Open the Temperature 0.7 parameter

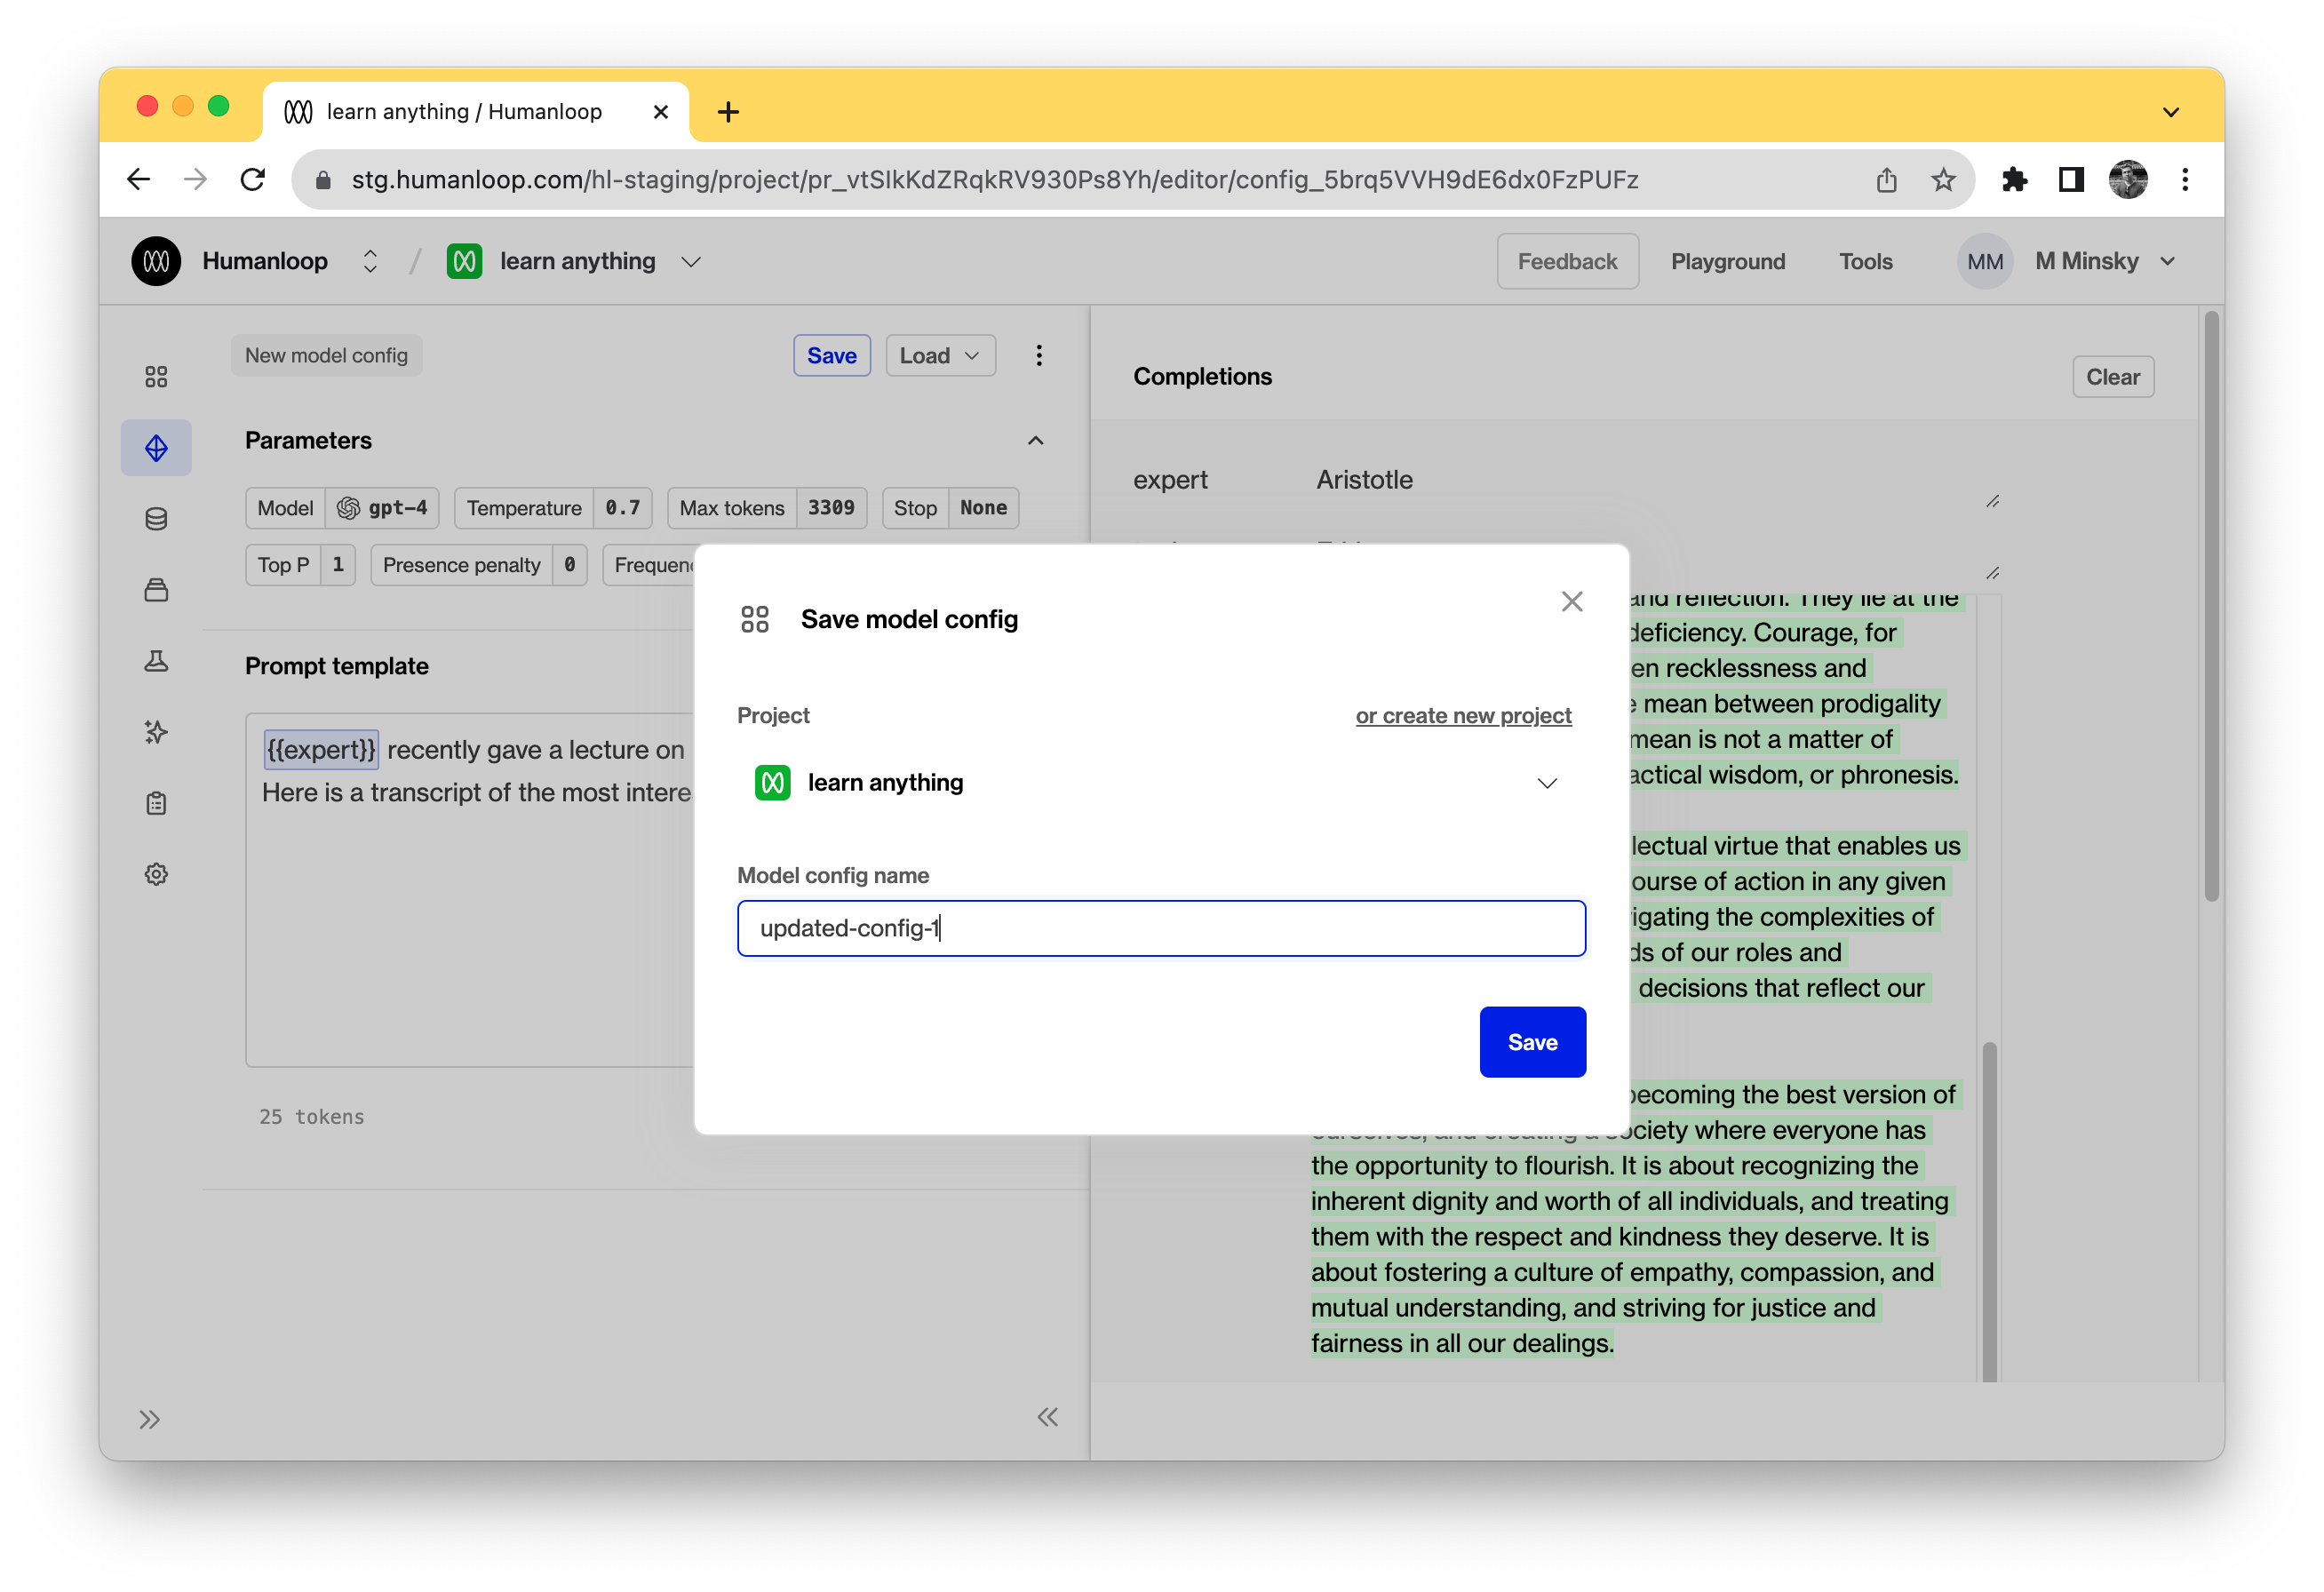[x=553, y=508]
